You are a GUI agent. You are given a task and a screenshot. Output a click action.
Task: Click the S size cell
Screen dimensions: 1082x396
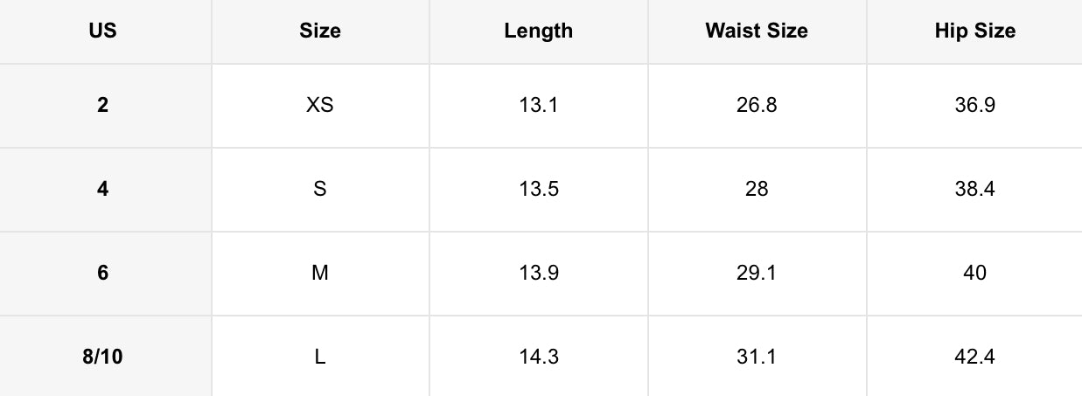pyautogui.click(x=320, y=190)
